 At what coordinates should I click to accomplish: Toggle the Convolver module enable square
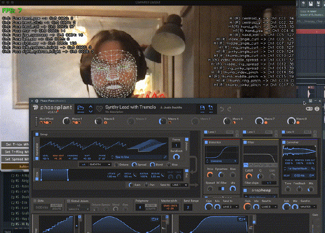[x=284, y=142]
